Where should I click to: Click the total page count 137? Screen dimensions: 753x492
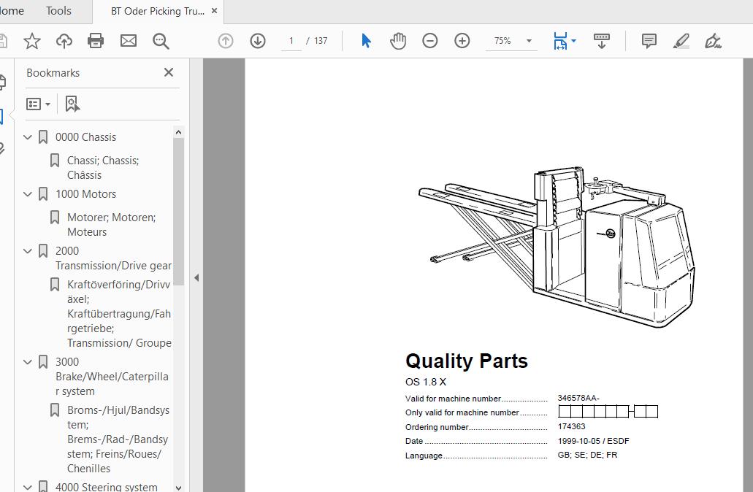321,42
